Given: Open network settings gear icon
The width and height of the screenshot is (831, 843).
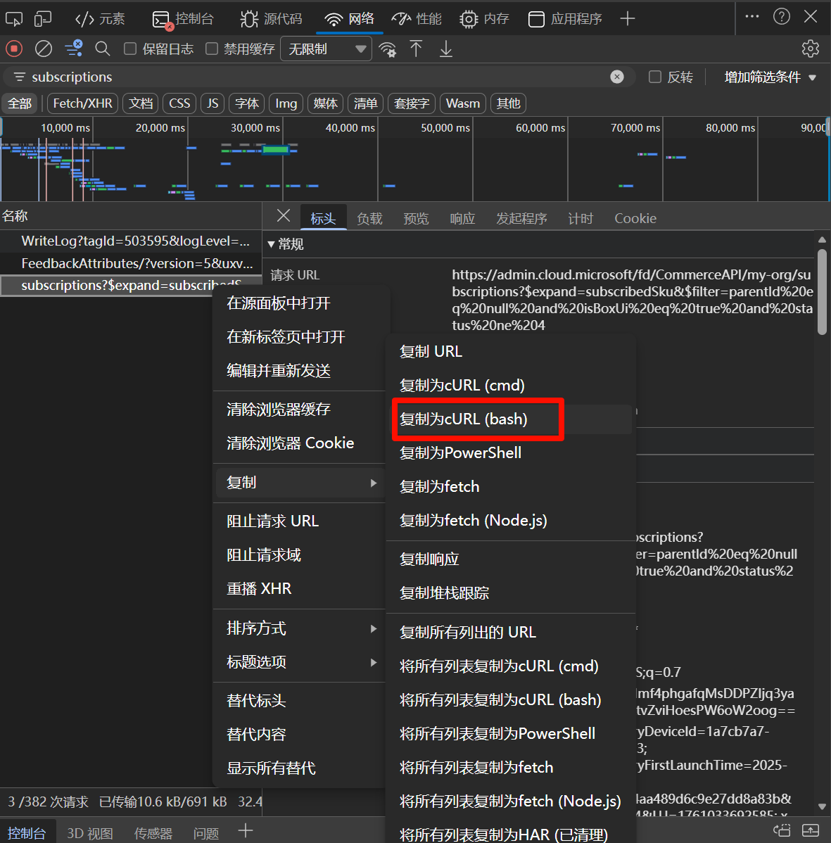Looking at the screenshot, I should pos(810,49).
